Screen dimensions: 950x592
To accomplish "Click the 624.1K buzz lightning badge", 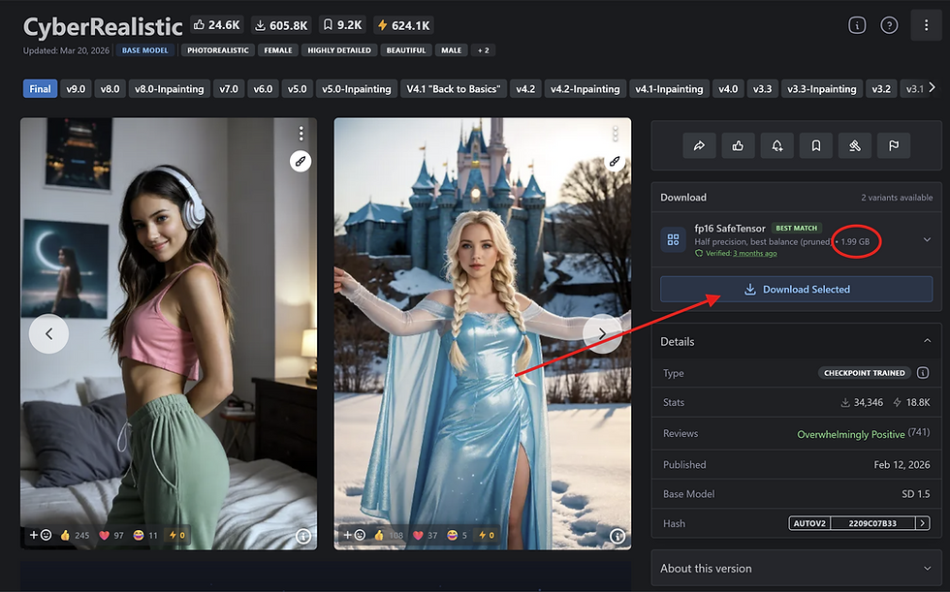I will tap(403, 25).
